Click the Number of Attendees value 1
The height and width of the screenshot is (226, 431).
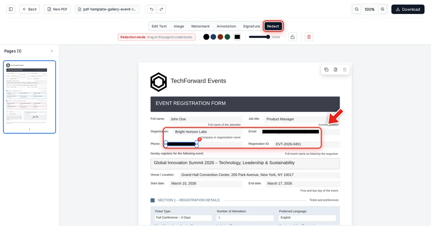click(245, 218)
